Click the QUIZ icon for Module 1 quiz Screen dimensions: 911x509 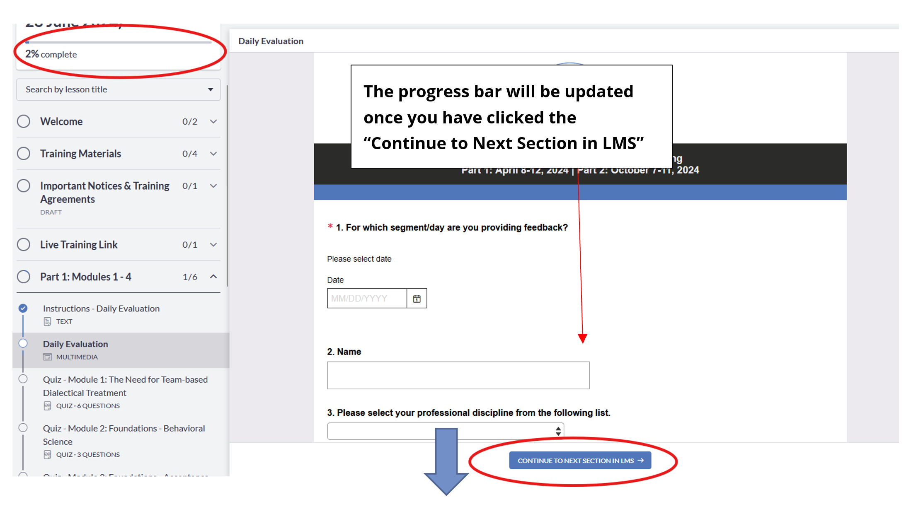46,405
